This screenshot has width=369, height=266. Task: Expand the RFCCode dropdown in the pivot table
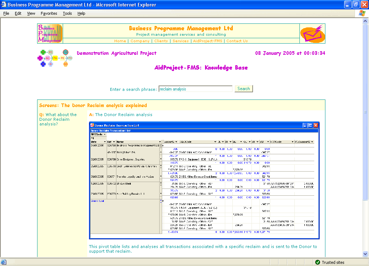pyautogui.click(x=105, y=134)
